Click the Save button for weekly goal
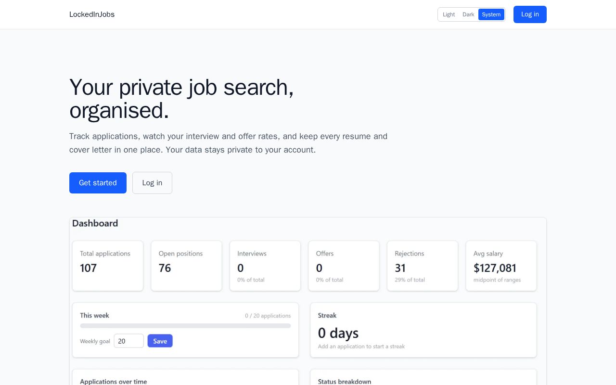The image size is (616, 385). [x=160, y=341]
